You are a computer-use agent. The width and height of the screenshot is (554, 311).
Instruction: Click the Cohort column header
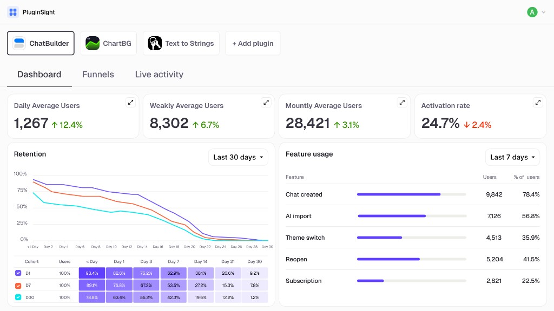pyautogui.click(x=32, y=262)
